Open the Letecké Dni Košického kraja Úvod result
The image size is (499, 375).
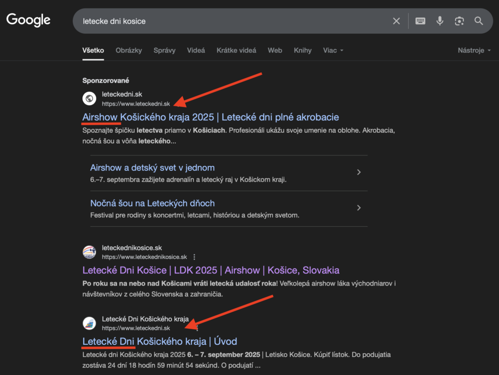coord(159,341)
